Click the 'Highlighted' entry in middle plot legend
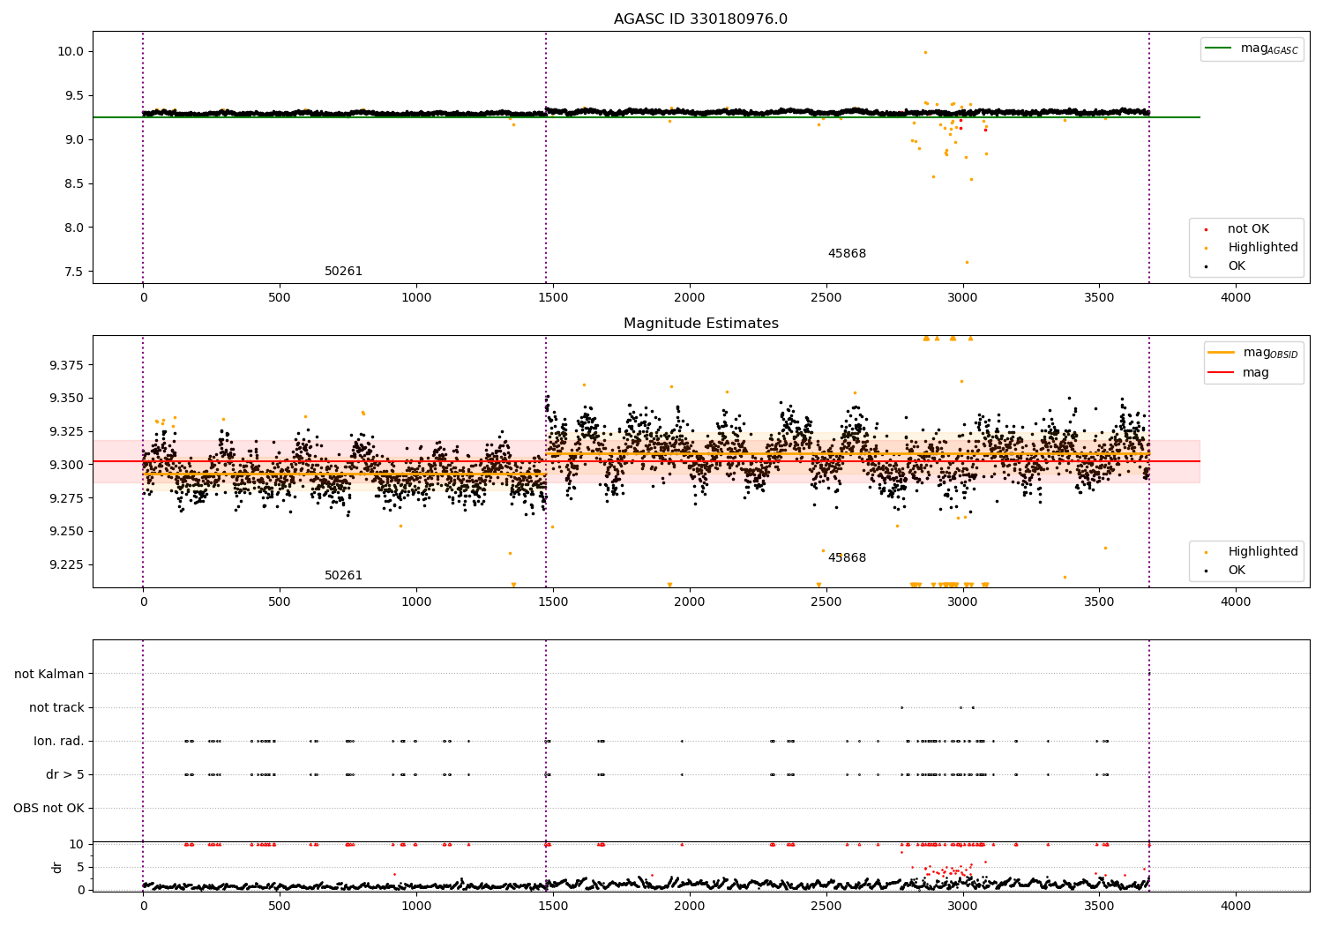 [x=1263, y=552]
